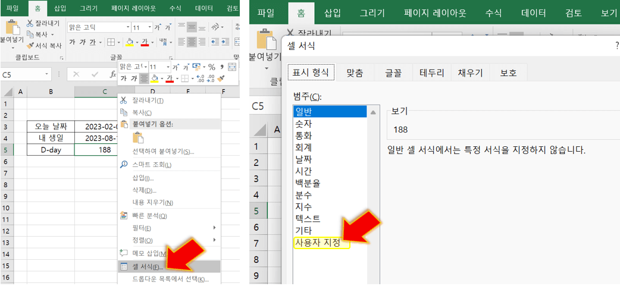Click the Copy (복사) icon in the left ribbon
This screenshot has height=286, width=620.
(x=30, y=34)
